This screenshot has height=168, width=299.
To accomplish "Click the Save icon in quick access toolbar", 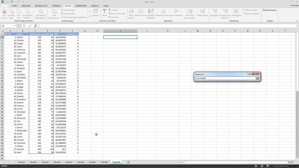I will pyautogui.click(x=7, y=2).
